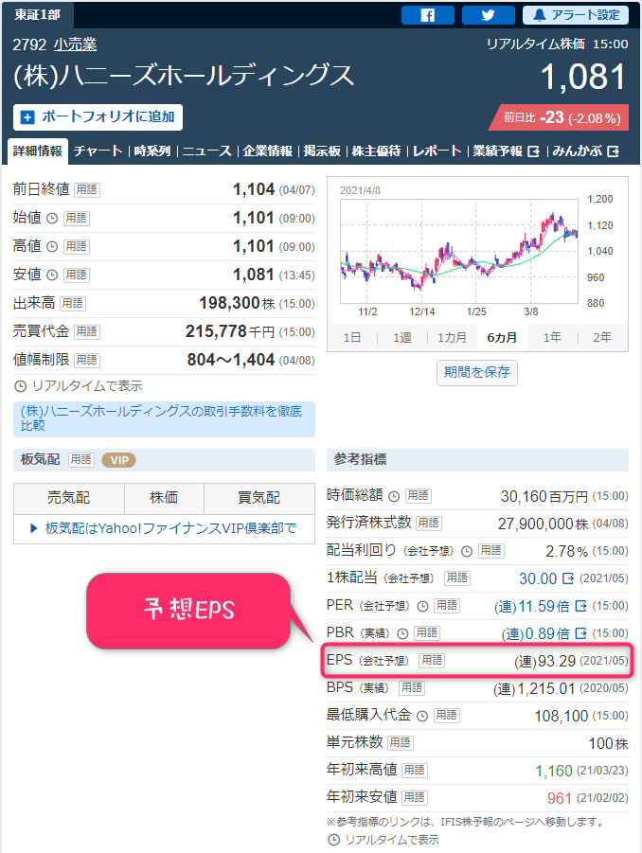
Task: Select 2年 chart period
Action: pos(602,338)
